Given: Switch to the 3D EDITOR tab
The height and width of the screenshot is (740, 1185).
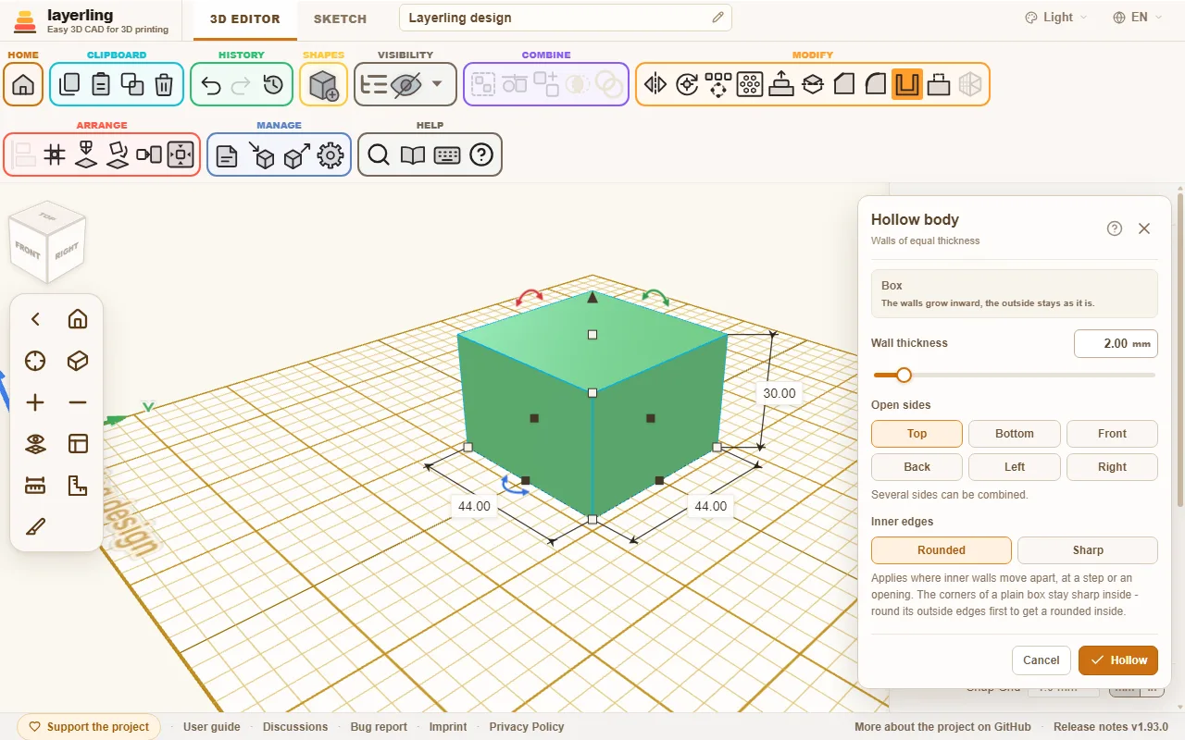Looking at the screenshot, I should (244, 18).
